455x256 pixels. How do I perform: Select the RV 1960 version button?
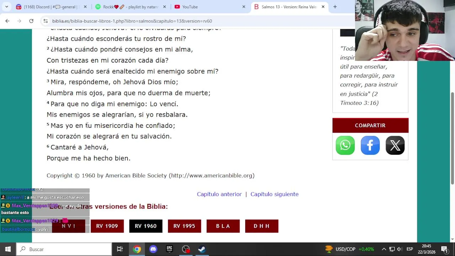pos(146,226)
